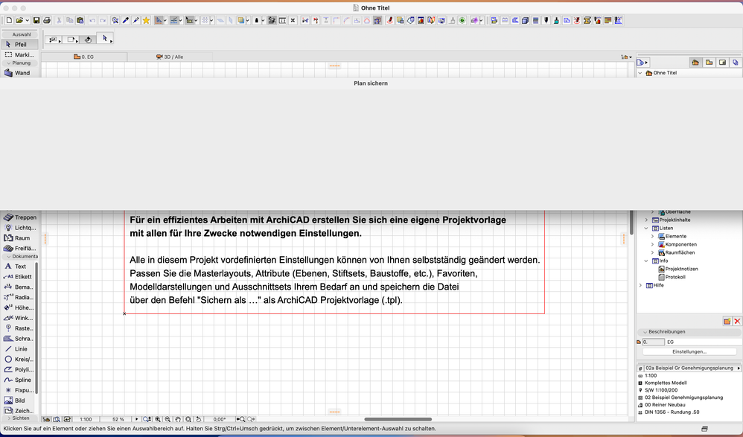Select the Etikett label tool
The height and width of the screenshot is (437, 743).
point(18,276)
